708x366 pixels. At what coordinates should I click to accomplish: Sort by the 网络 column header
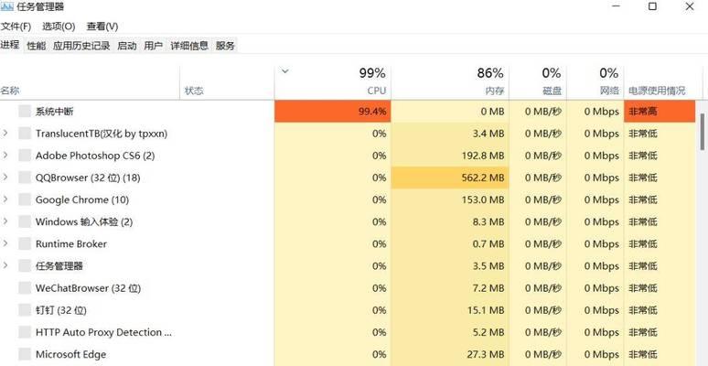click(x=595, y=82)
